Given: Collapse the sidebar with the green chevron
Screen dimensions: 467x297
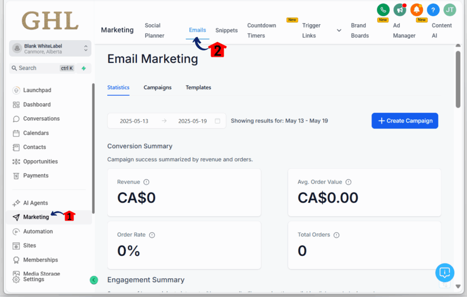Looking at the screenshot, I should pos(94,280).
